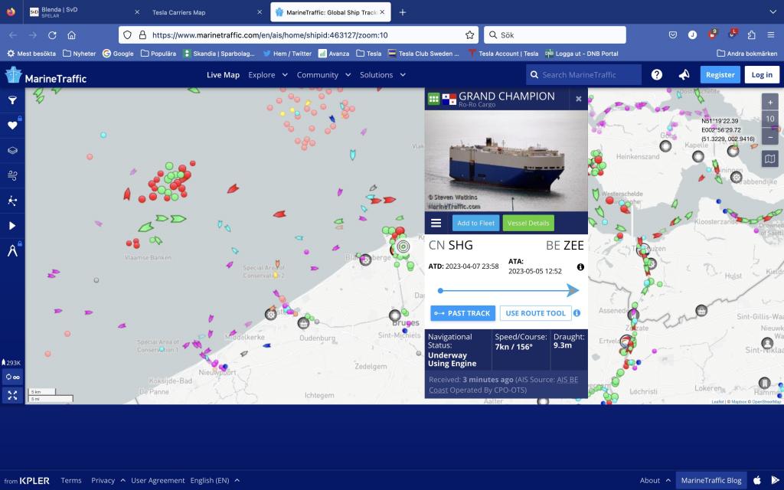
Task: Open a new browser tab
Action: [x=403, y=12]
